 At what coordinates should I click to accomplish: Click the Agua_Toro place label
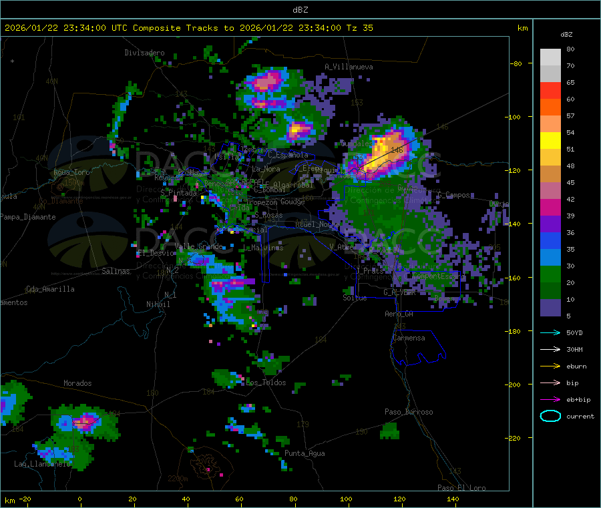click(71, 172)
